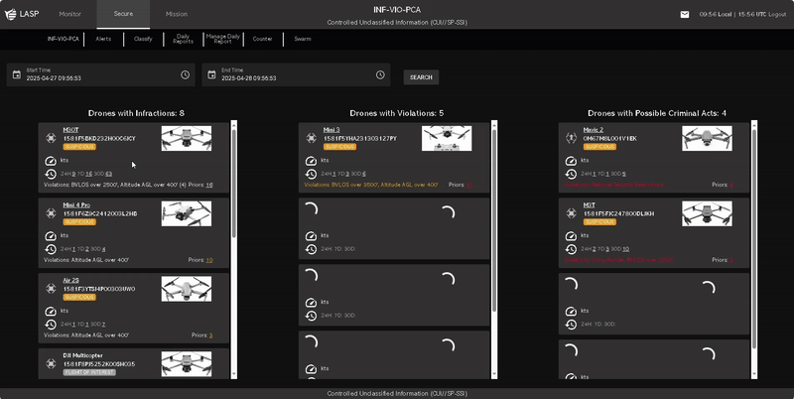The image size is (794, 399).
Task: Click history icon on the M30T card
Action: (51, 174)
